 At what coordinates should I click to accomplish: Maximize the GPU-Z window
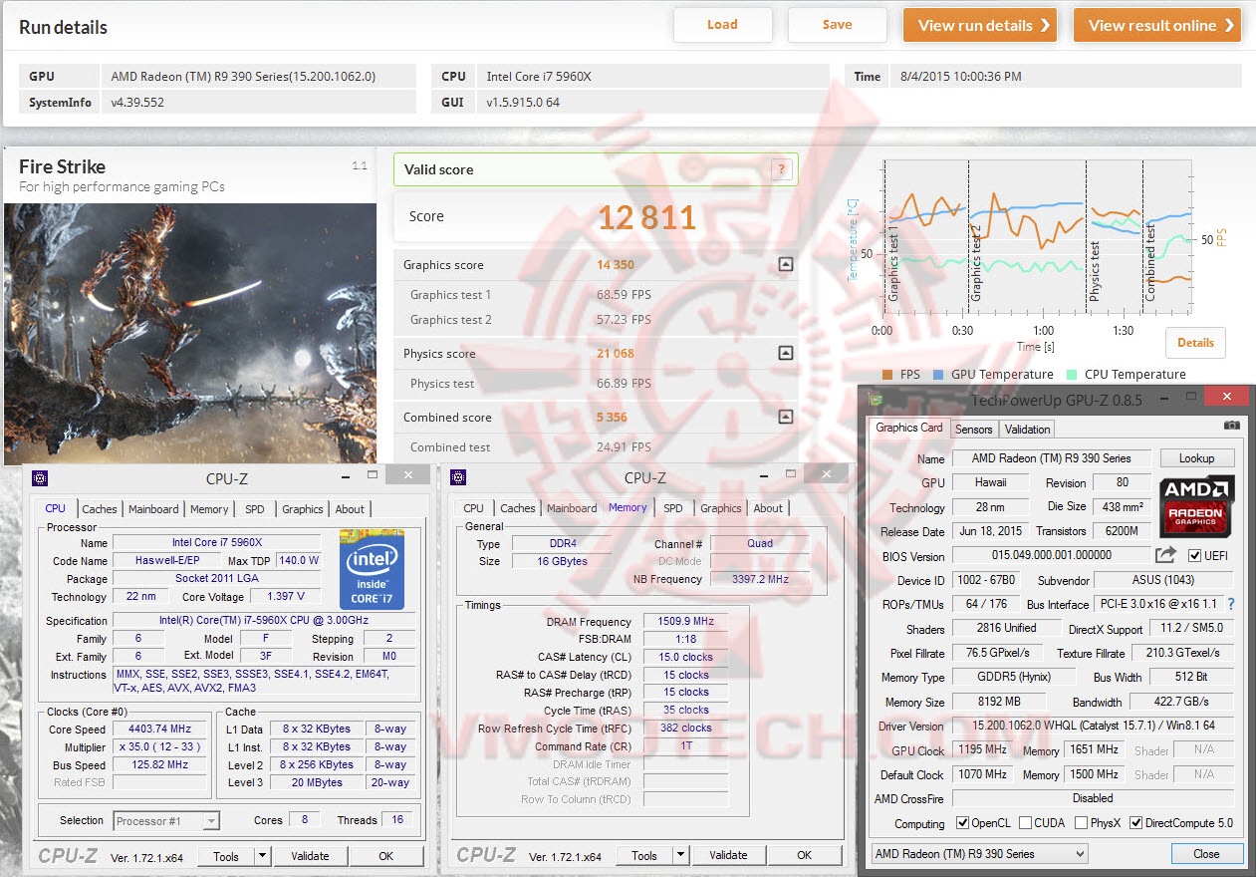tap(1189, 397)
